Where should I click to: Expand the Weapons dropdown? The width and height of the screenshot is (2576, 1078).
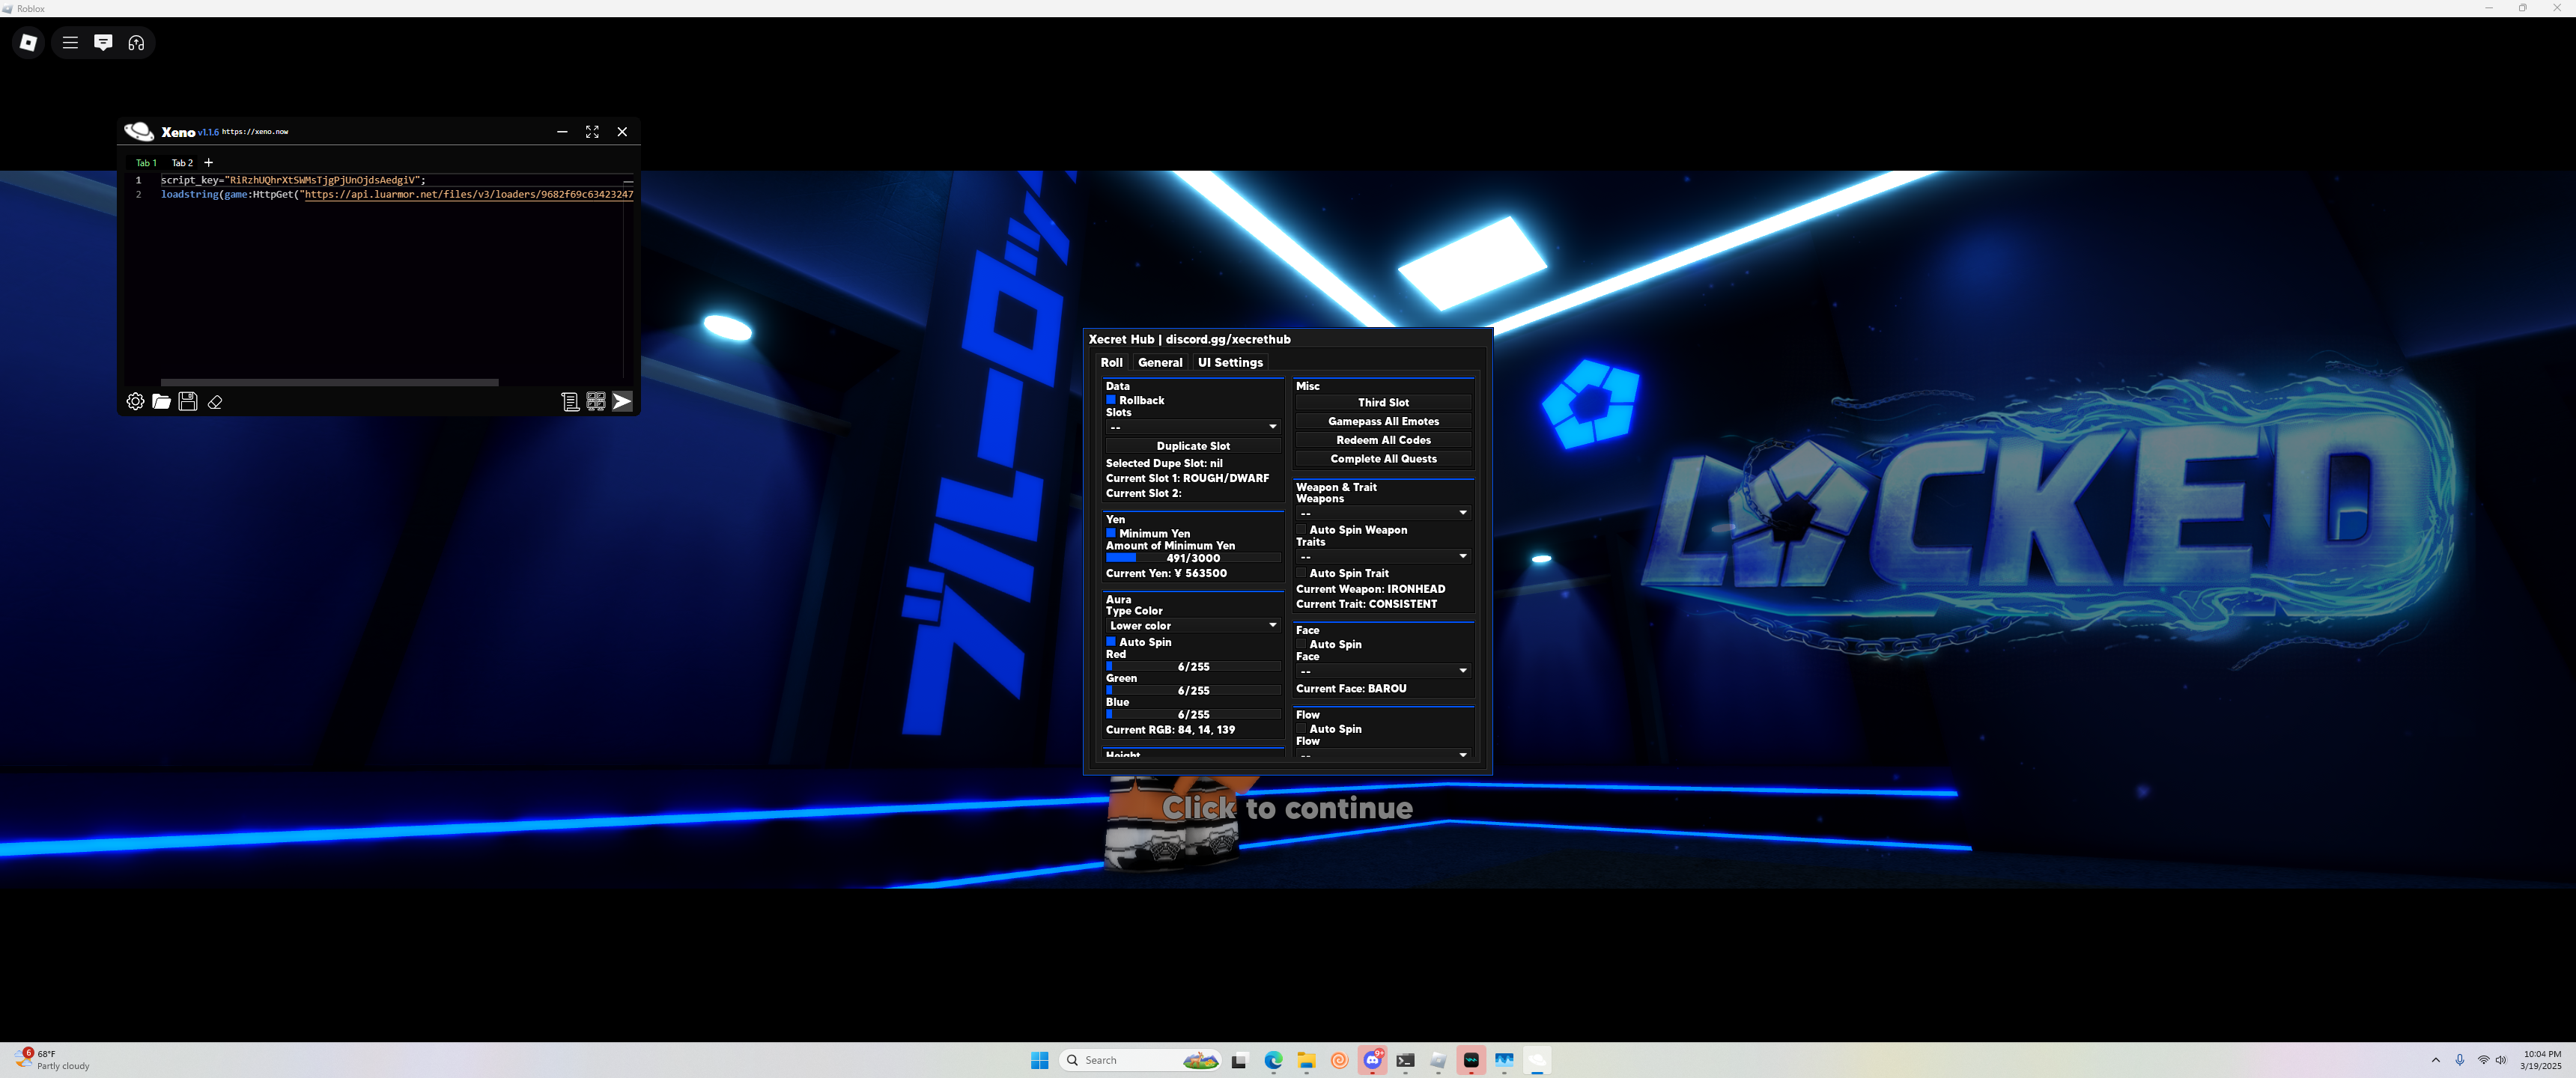(1382, 513)
